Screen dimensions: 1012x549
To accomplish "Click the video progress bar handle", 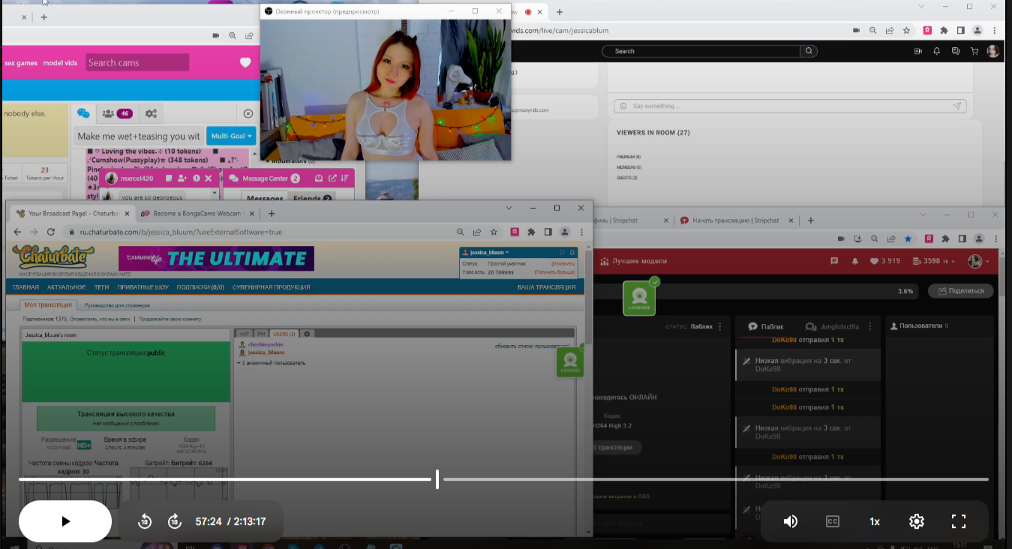I will tap(437, 479).
